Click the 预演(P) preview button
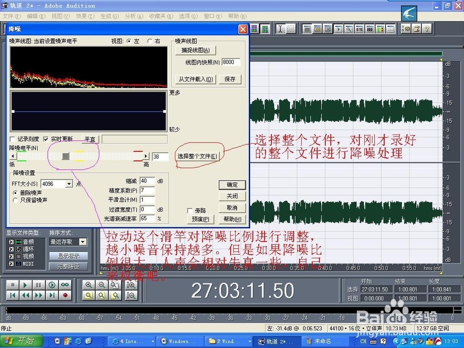The image size is (464, 348). point(200,219)
